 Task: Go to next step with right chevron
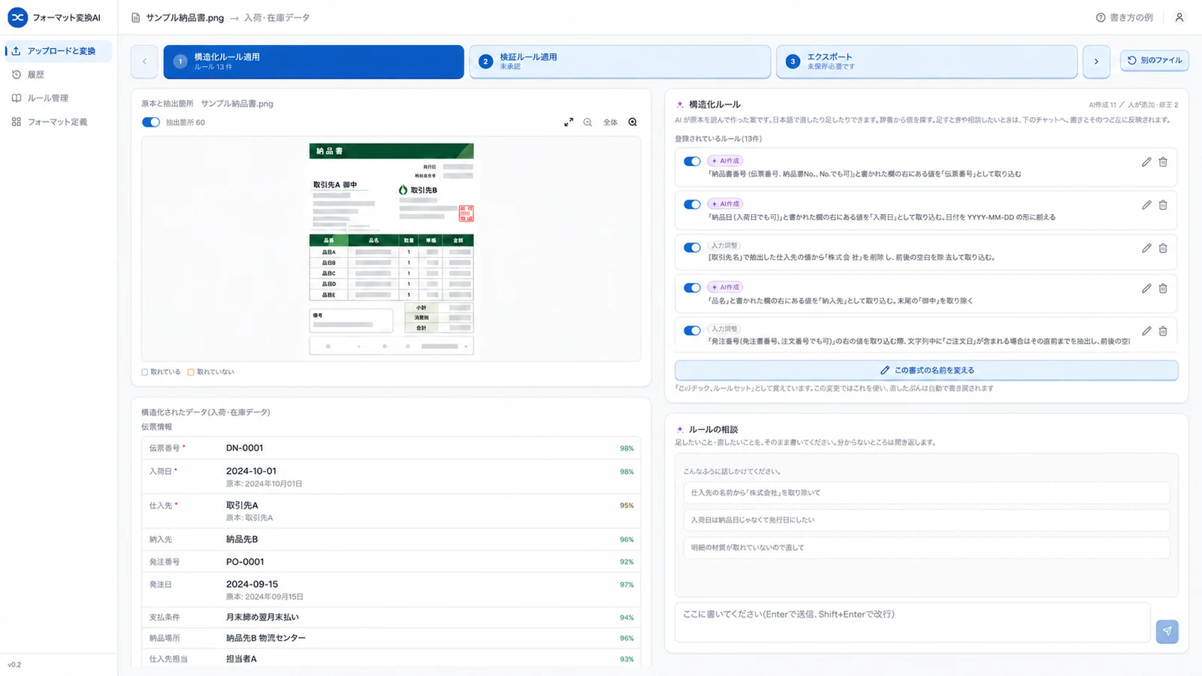1096,62
